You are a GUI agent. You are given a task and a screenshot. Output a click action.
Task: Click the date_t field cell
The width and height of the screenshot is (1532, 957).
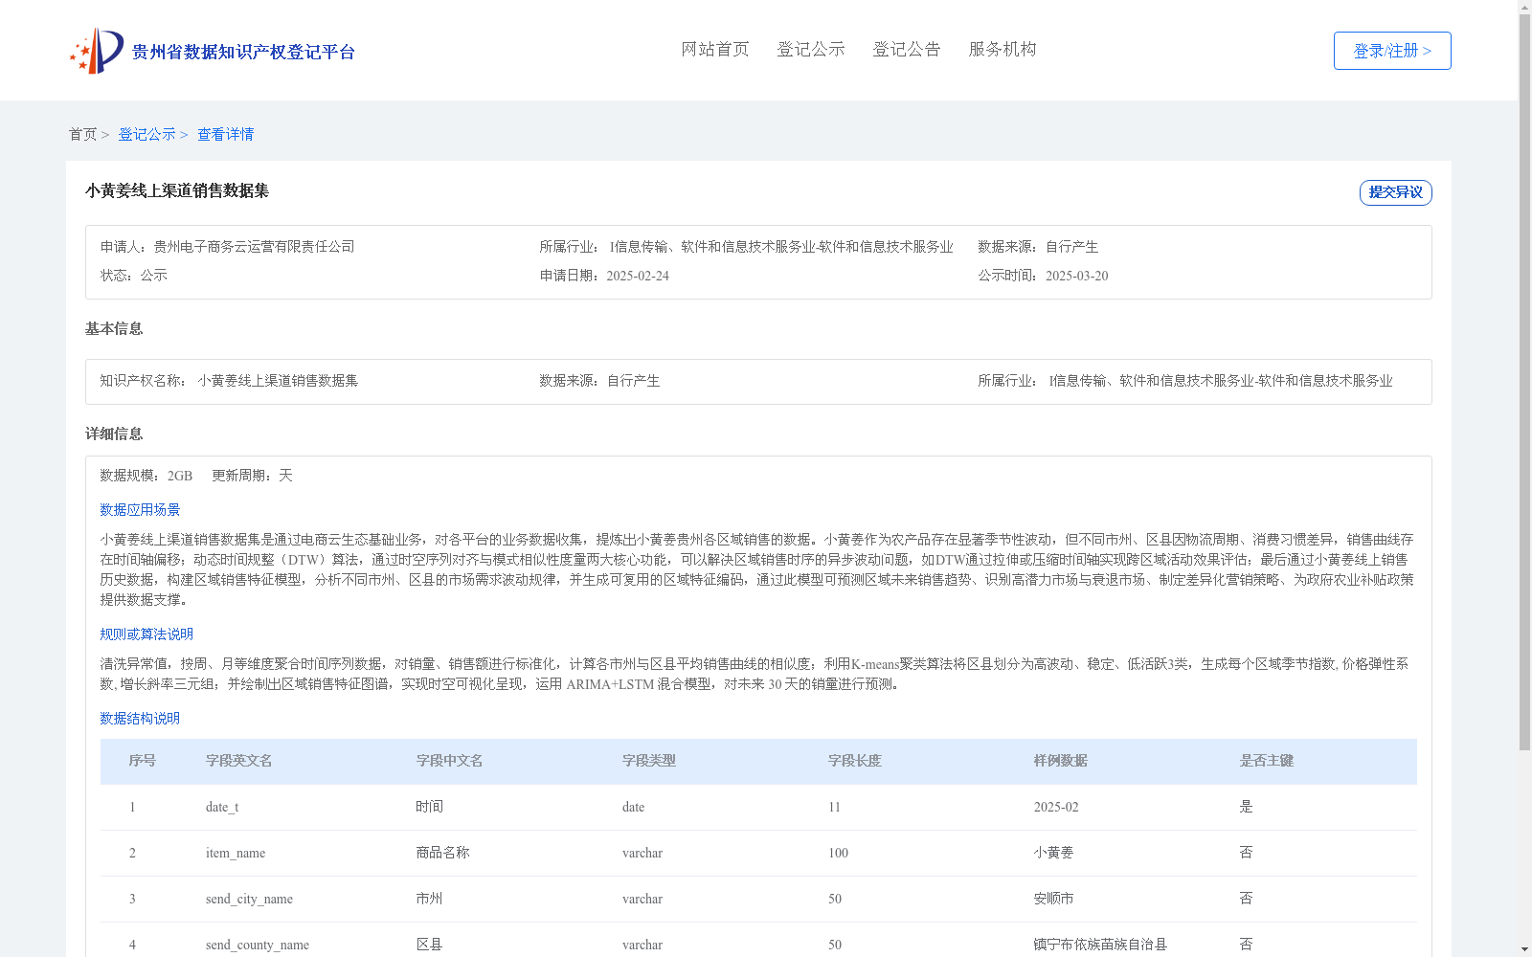click(x=222, y=807)
